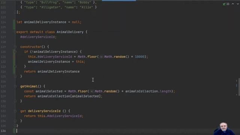Click 'animalSelected' constant name in getAnimal
Image resolution: width=240 pixels, height=135 pixels.
pos(49,91)
